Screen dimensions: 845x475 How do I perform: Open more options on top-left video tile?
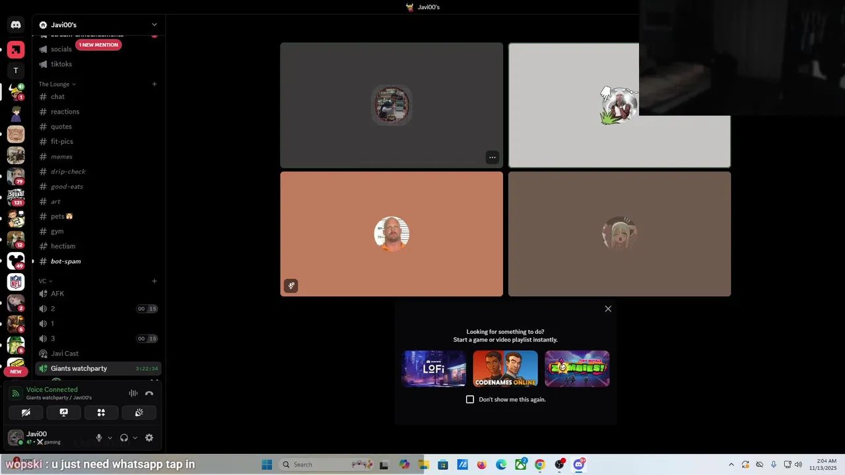point(492,157)
